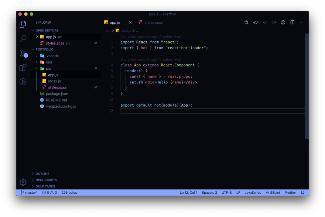Click src in the breadcrumb path
325x217 pixels.
tap(108, 31)
